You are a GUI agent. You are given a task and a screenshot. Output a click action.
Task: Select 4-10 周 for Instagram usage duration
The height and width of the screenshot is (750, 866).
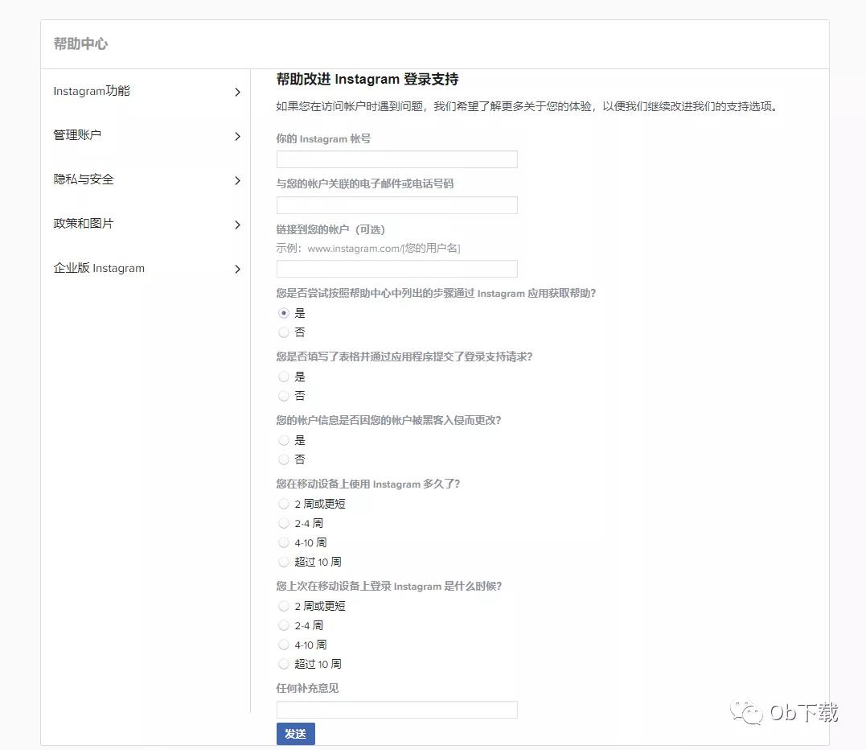pyautogui.click(x=283, y=542)
